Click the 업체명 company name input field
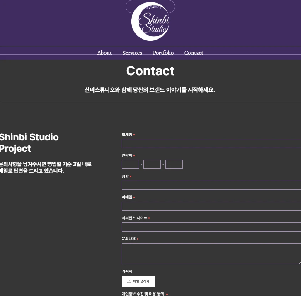The height and width of the screenshot is (296, 301). (211, 144)
